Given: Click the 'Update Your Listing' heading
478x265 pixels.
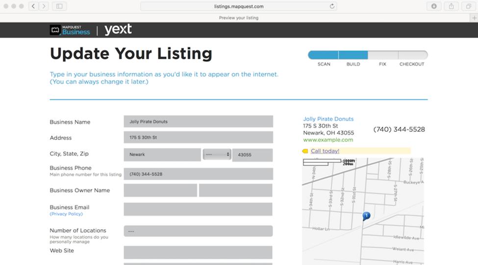Looking at the screenshot, I should point(131,54).
